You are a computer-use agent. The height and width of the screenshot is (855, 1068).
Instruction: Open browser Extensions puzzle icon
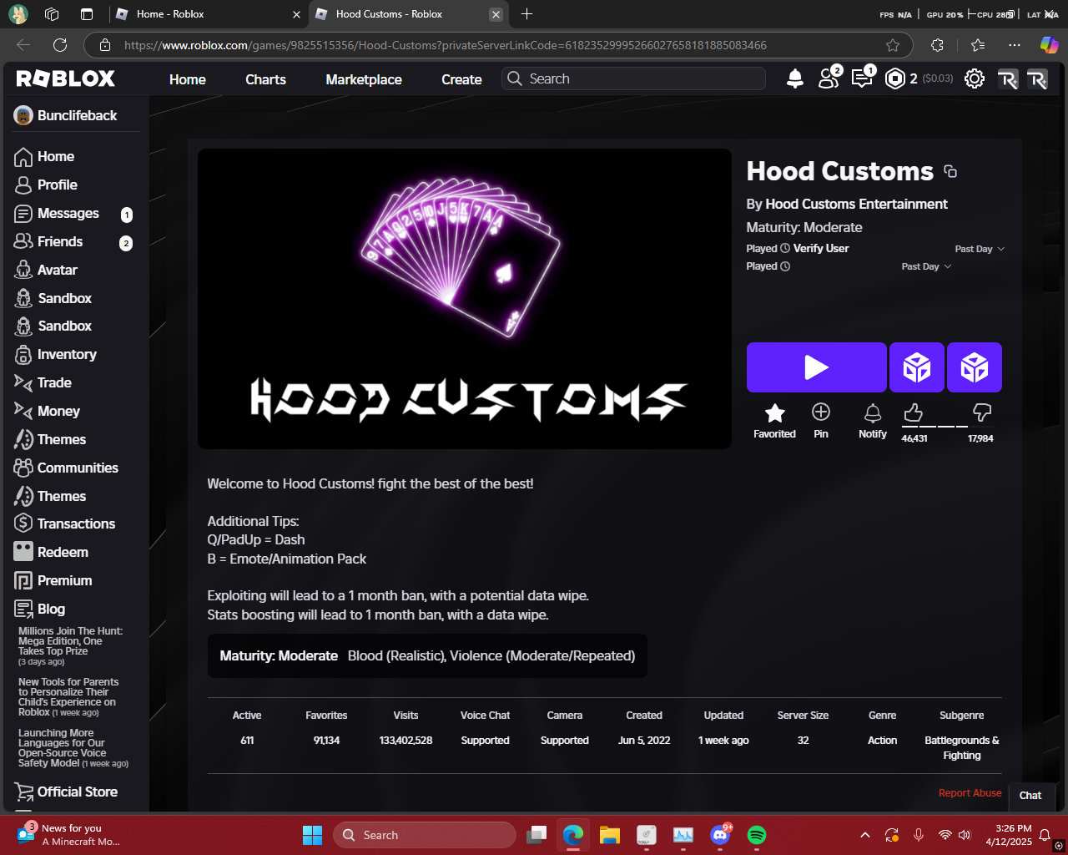pyautogui.click(x=937, y=45)
